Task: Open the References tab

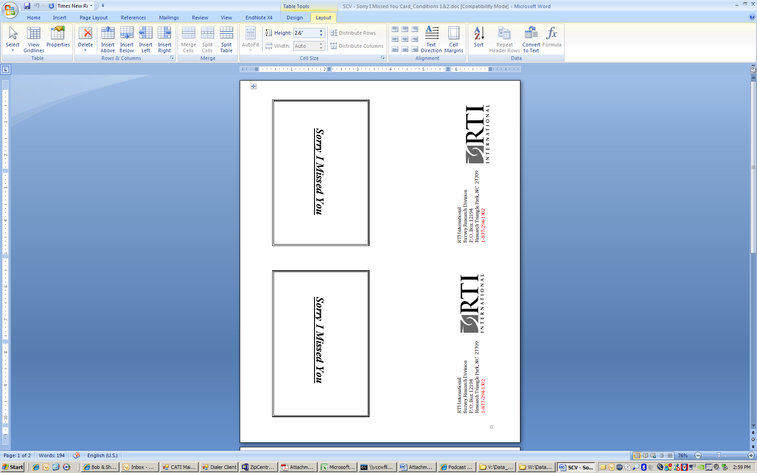Action: (133, 18)
